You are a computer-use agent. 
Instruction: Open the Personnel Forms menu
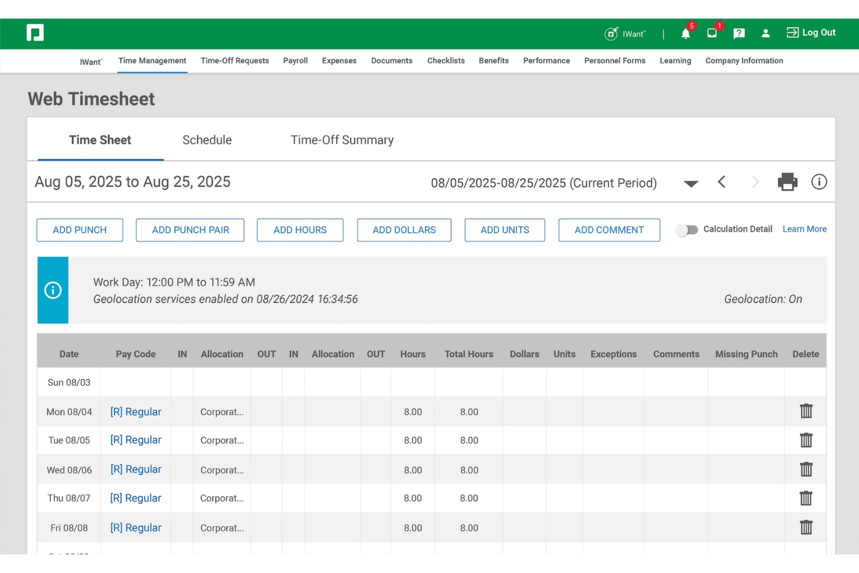point(615,60)
